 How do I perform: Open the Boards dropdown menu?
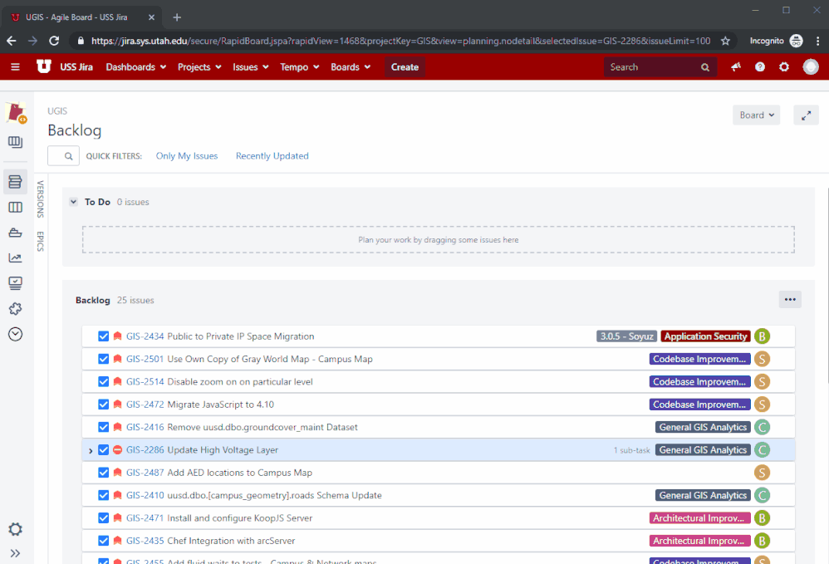point(351,67)
